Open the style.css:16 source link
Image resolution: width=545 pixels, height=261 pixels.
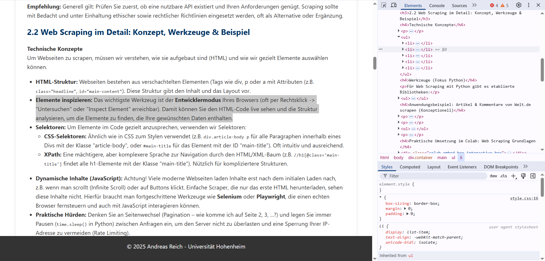coord(524,198)
